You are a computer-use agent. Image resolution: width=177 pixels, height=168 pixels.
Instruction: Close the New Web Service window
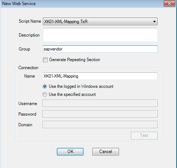coord(169,4)
